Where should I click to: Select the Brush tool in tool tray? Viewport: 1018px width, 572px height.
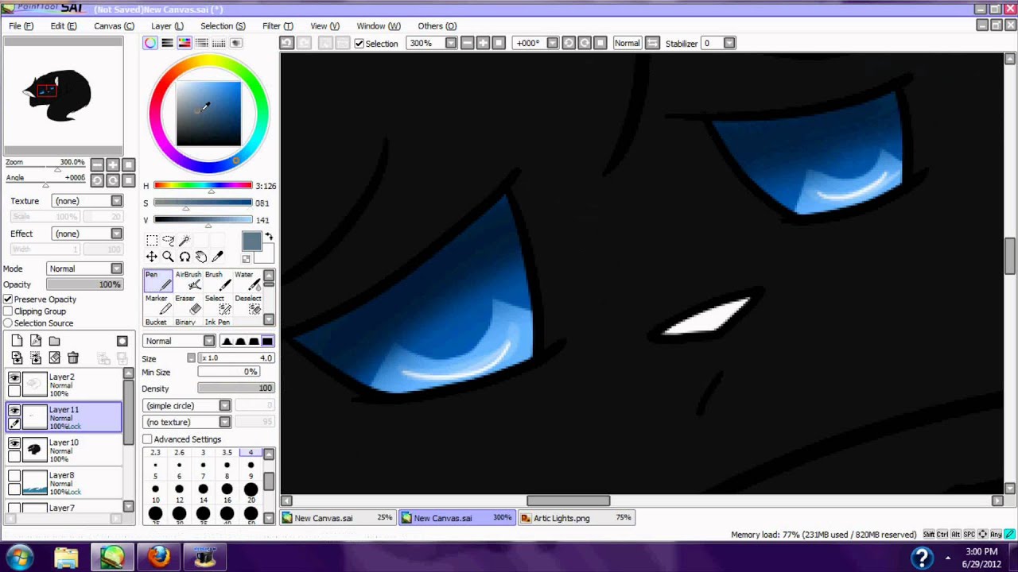(x=217, y=281)
